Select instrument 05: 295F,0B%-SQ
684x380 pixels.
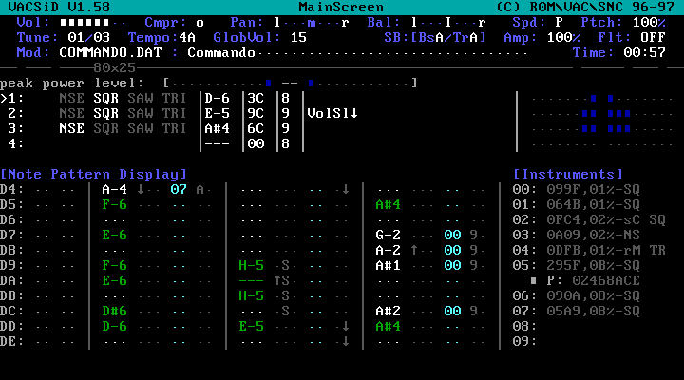(x=577, y=265)
